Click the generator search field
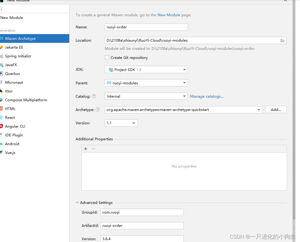This screenshot has width=300, height=242. (35, 9)
